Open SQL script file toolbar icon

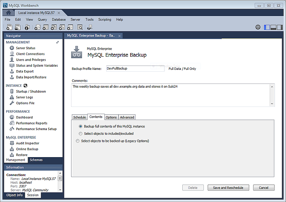(x=18, y=27)
